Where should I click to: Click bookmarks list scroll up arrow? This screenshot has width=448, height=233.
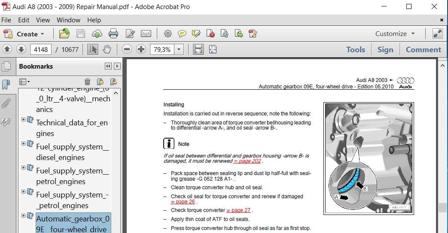click(116, 93)
